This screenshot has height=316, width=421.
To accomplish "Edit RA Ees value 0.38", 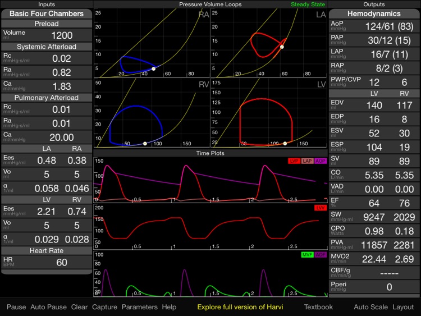I will click(77, 161).
